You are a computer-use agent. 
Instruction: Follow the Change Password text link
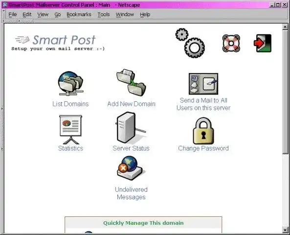tap(203, 148)
